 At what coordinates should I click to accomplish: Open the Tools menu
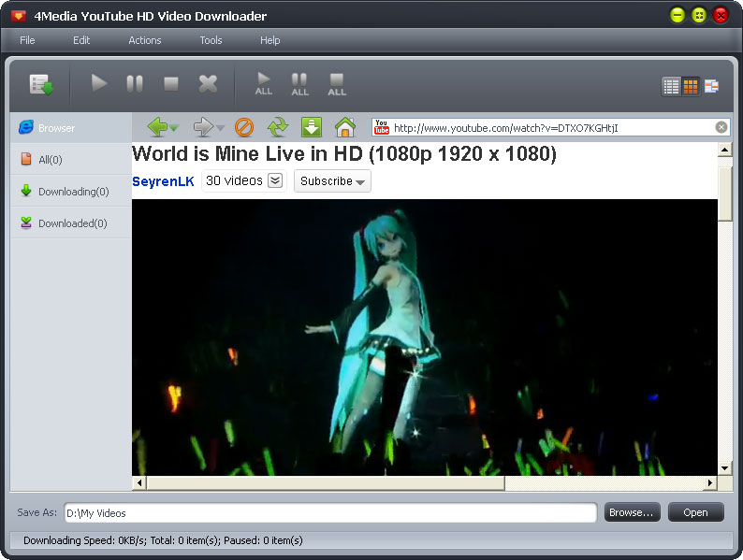(211, 40)
